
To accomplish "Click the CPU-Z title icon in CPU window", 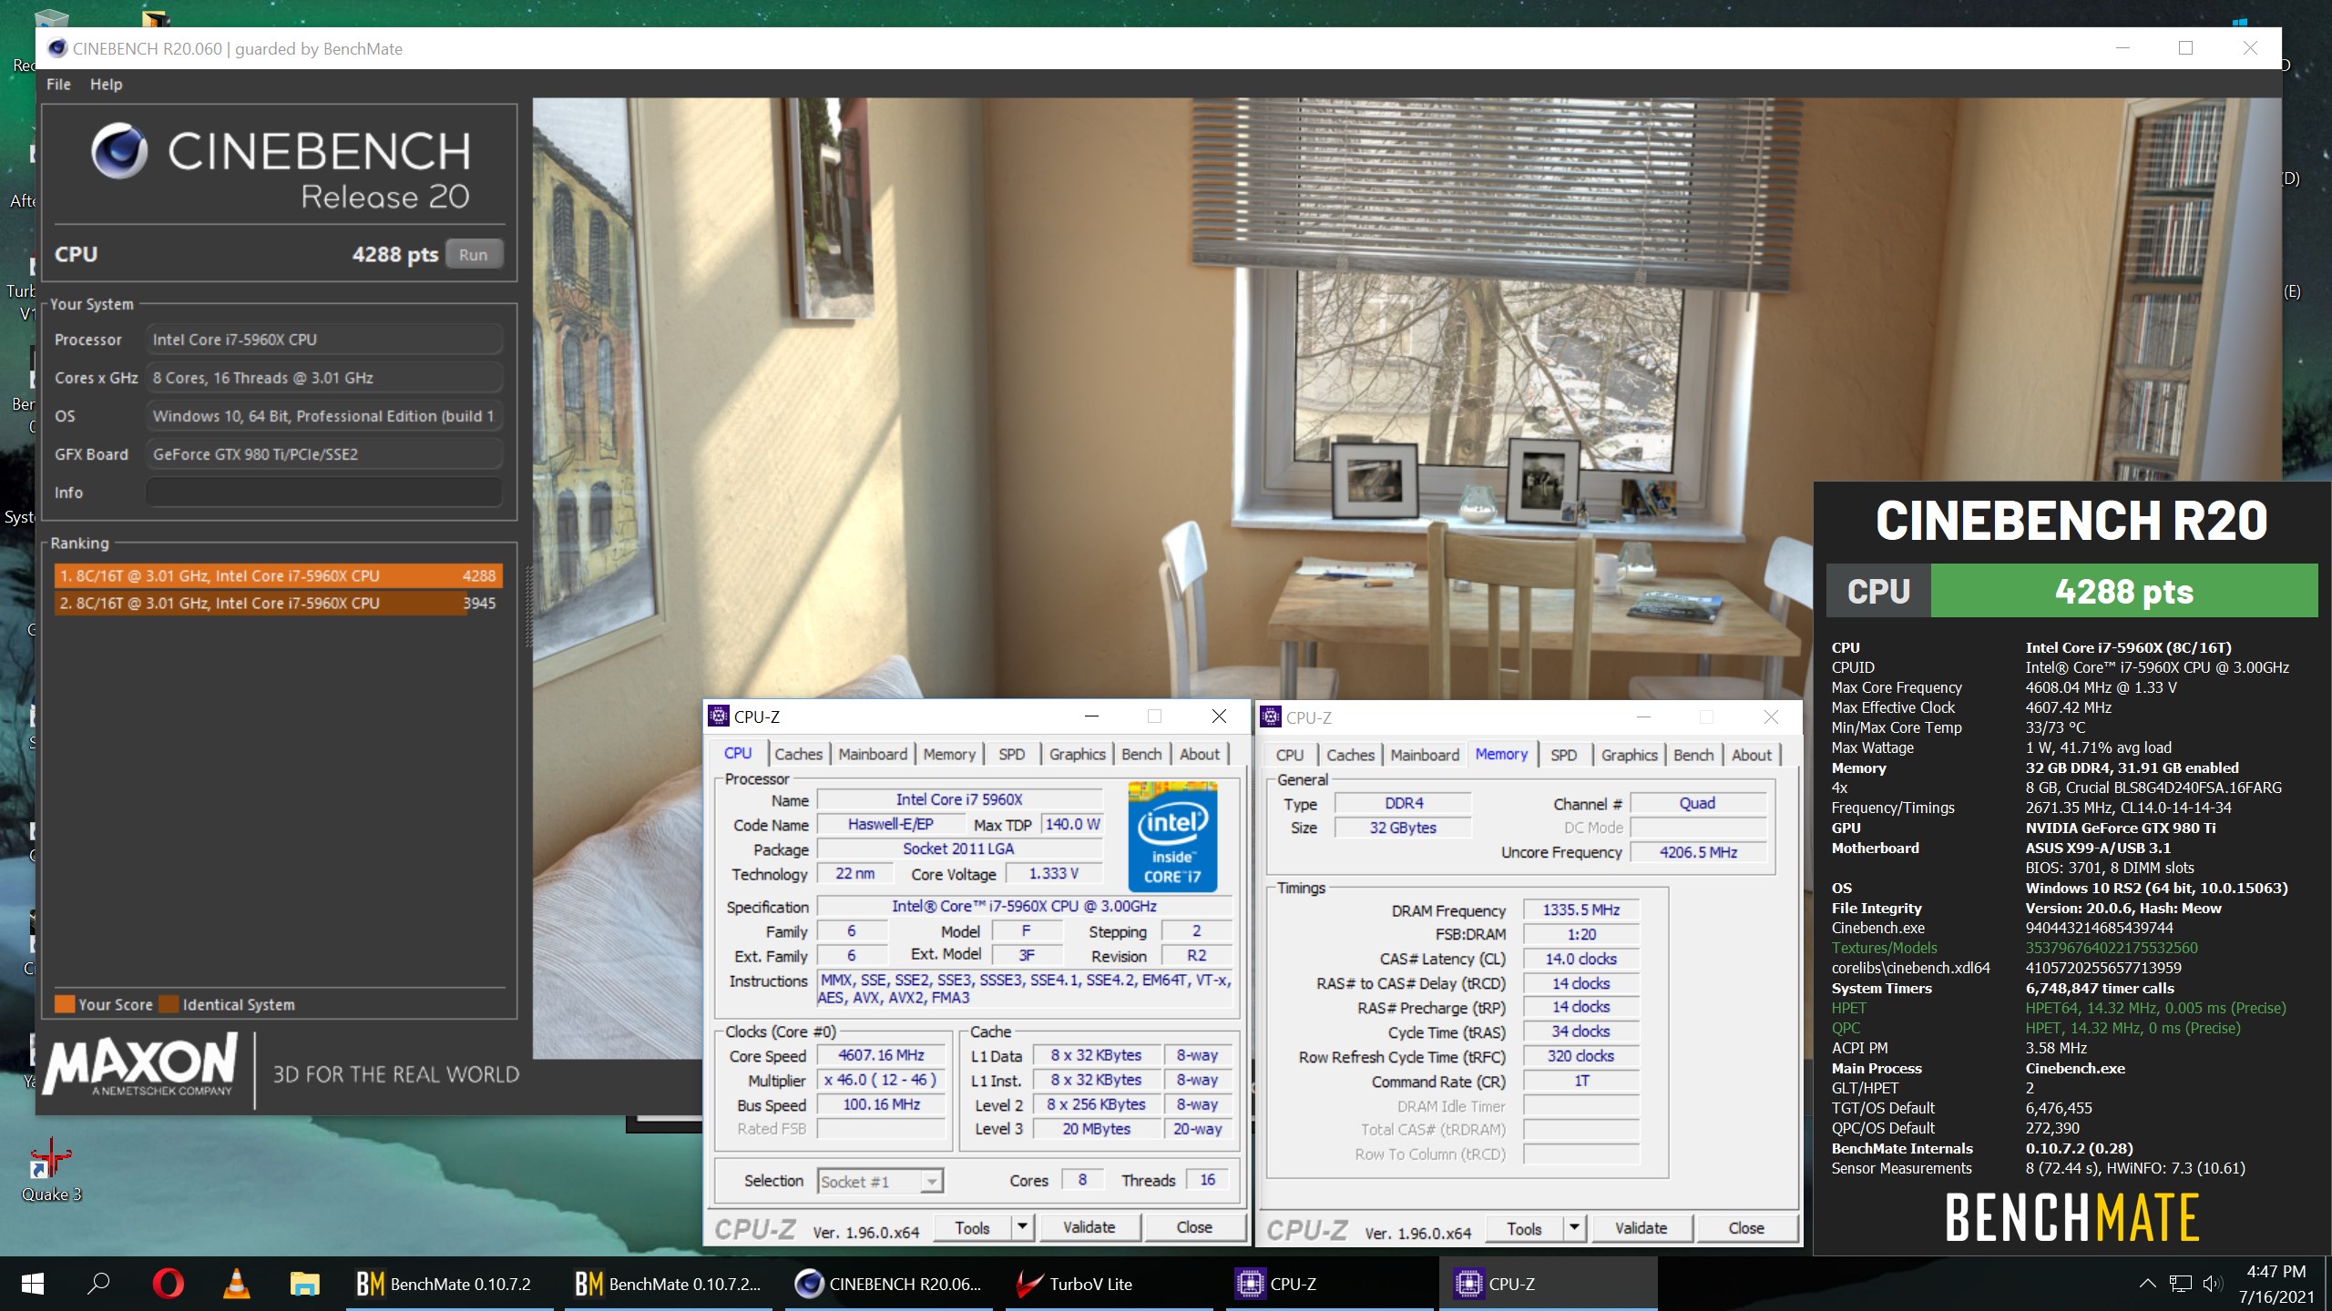I will pyautogui.click(x=719, y=716).
